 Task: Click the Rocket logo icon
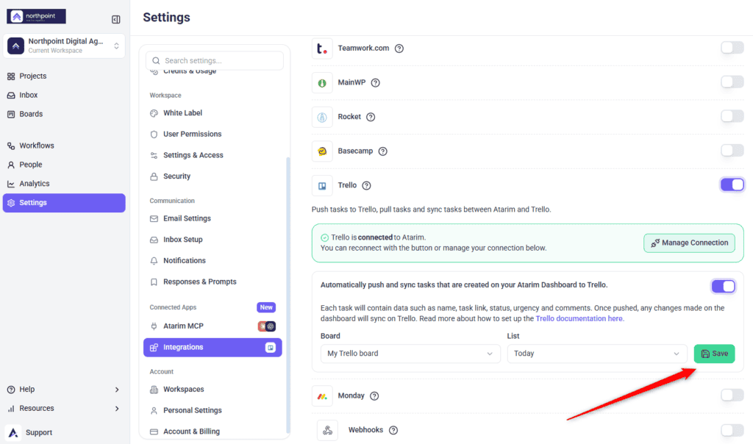(322, 117)
